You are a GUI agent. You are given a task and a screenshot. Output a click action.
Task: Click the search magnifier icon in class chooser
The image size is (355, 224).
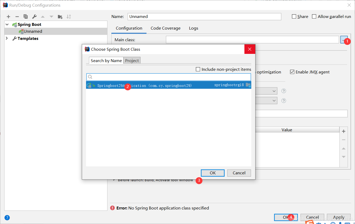pyautogui.click(x=90, y=77)
